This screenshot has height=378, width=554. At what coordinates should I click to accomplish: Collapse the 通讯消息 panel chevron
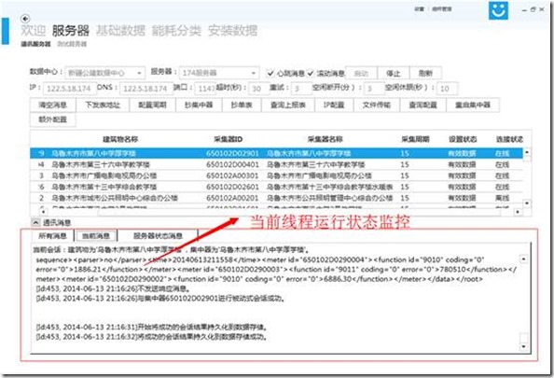(35, 222)
